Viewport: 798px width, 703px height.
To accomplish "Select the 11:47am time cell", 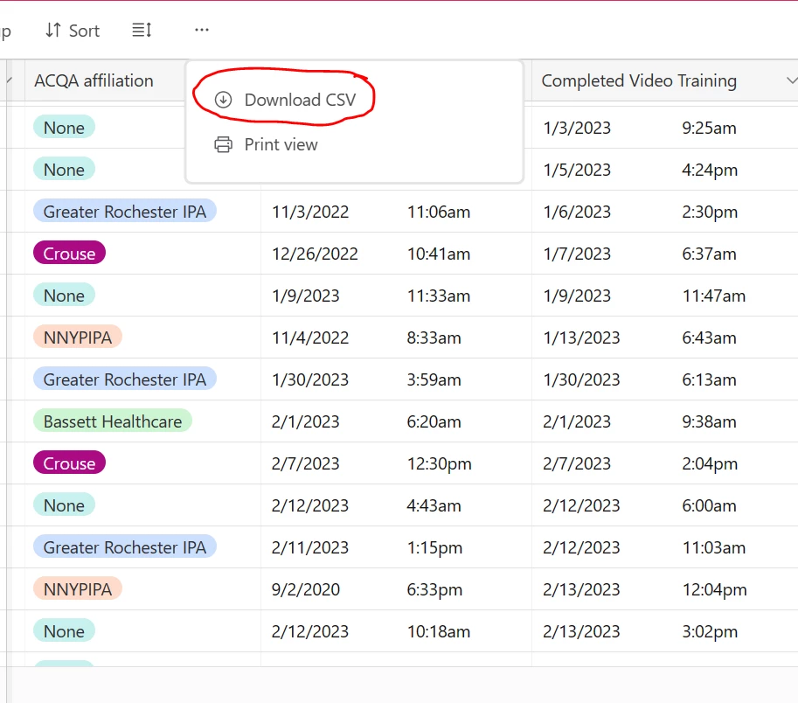I will [x=713, y=296].
